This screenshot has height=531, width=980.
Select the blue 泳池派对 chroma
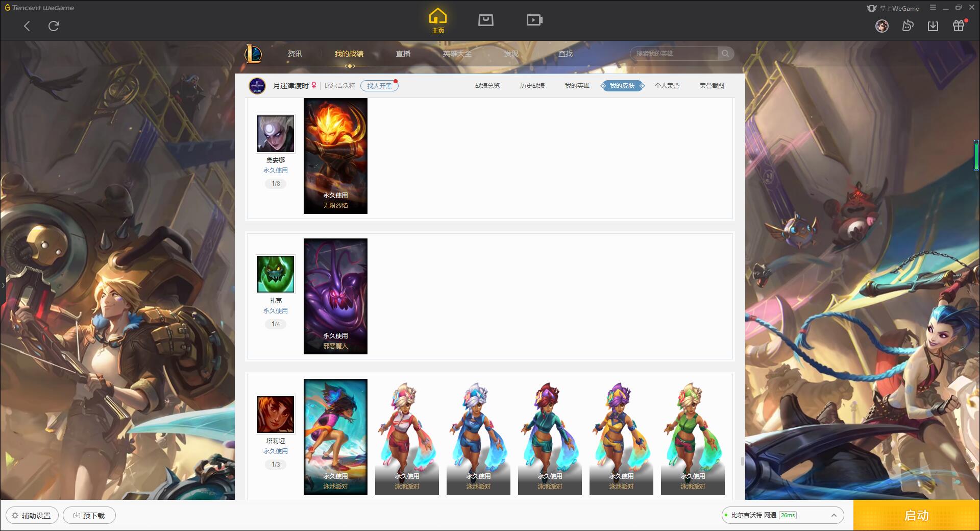pos(478,437)
